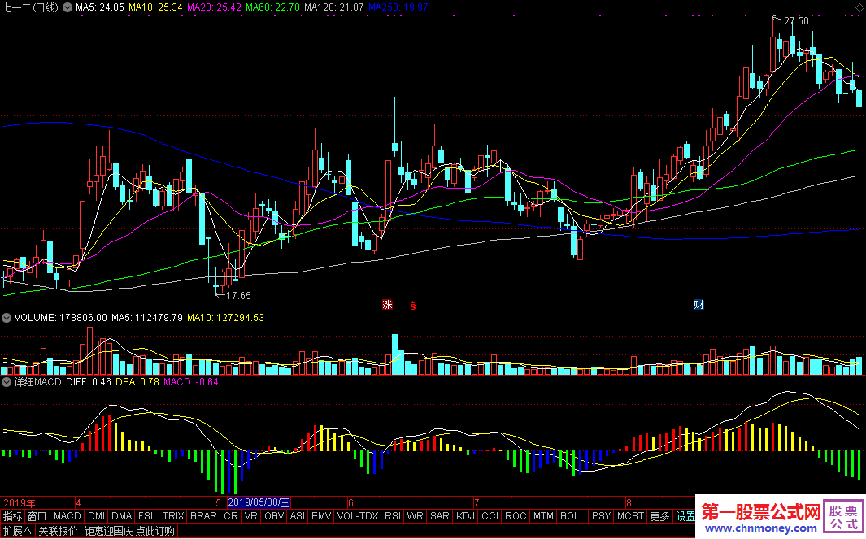Click the month 6 timeline marker
Screen dimensions: 866x539
350,503
